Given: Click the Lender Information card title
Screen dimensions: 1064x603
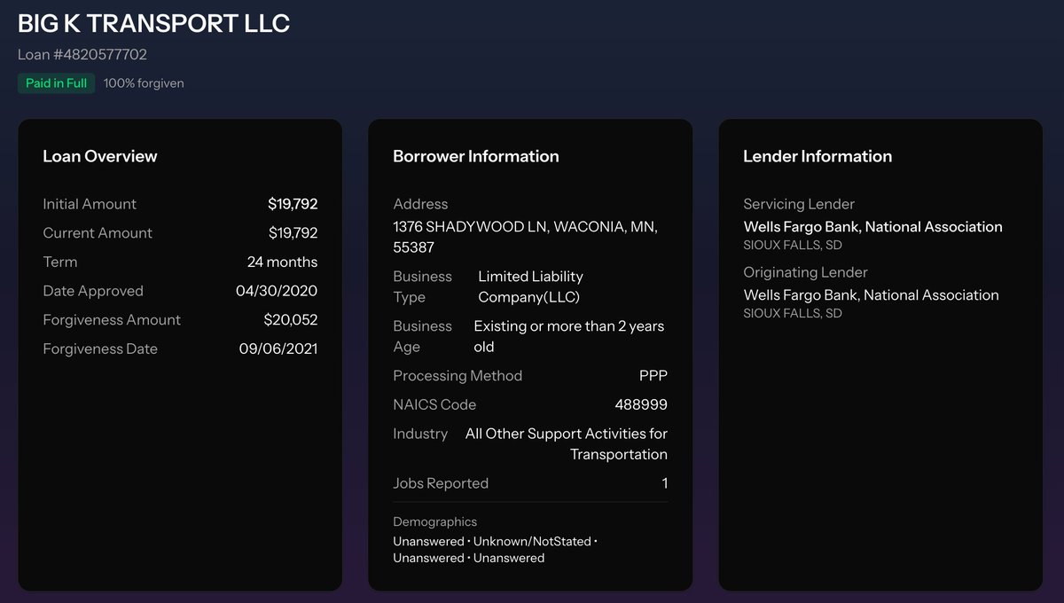Looking at the screenshot, I should click(818, 156).
